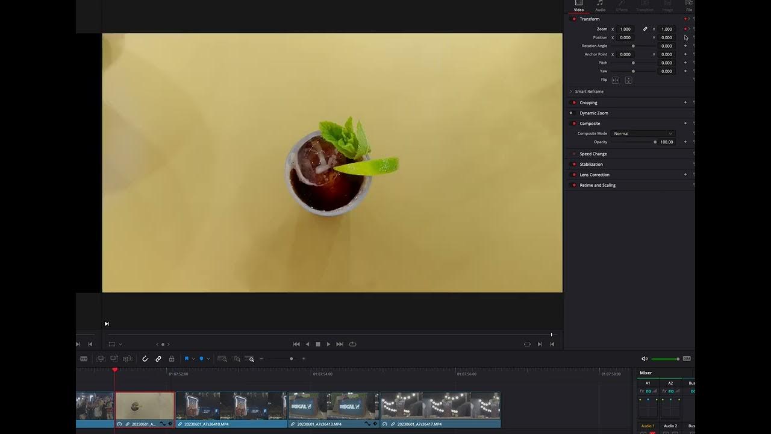Toggle the Composite enable switch
771x434 pixels.
click(574, 124)
